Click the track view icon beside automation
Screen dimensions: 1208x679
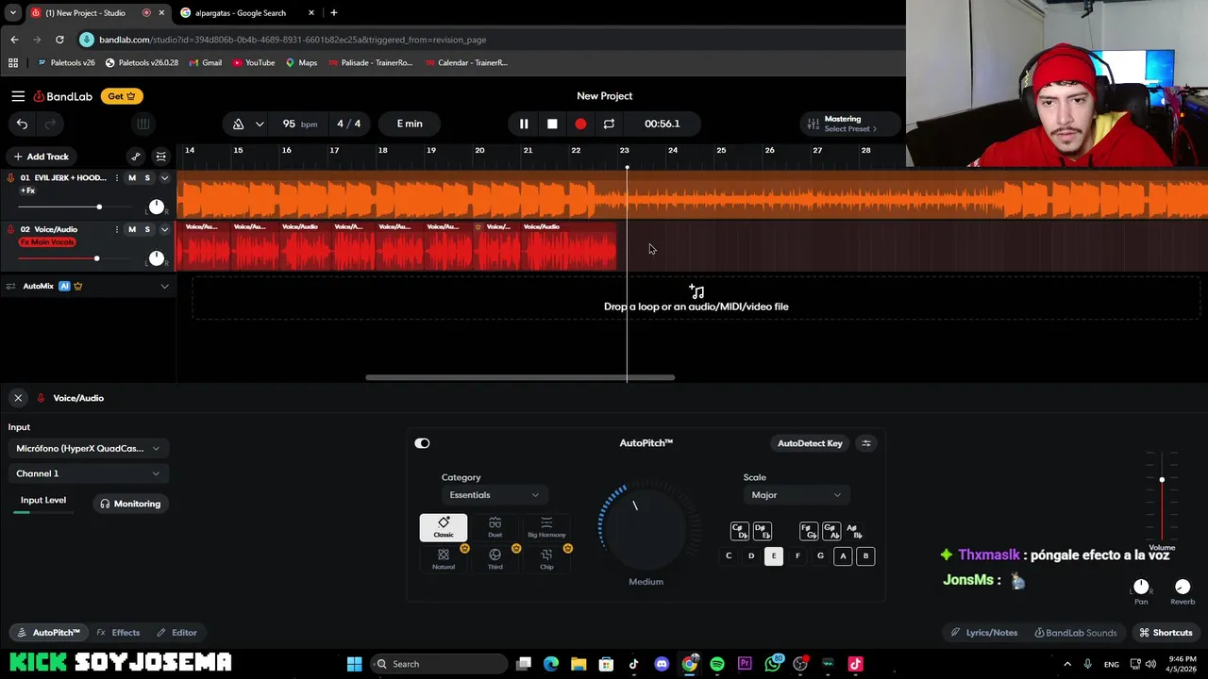point(161,157)
